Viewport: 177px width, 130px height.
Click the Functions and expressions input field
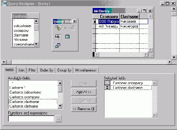coord(31,119)
